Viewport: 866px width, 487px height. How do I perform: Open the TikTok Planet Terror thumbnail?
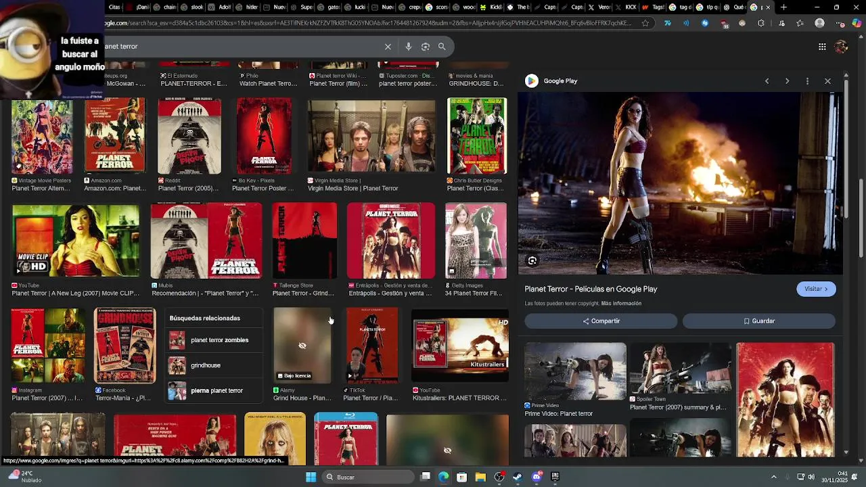pos(372,346)
